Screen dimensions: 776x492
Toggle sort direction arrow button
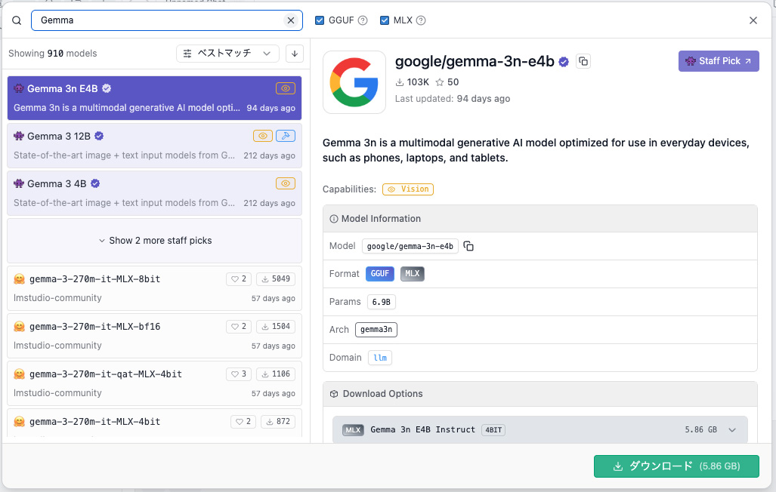tap(295, 54)
